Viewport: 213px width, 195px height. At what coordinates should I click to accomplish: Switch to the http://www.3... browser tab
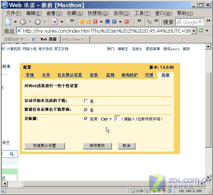click(x=75, y=39)
